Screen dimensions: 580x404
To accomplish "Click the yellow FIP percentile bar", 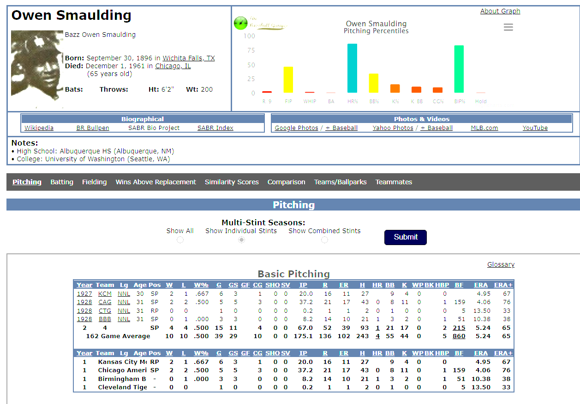I will 288,80.
